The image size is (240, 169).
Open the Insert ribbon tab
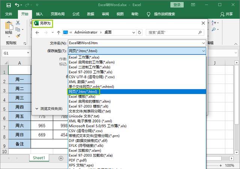[39, 14]
